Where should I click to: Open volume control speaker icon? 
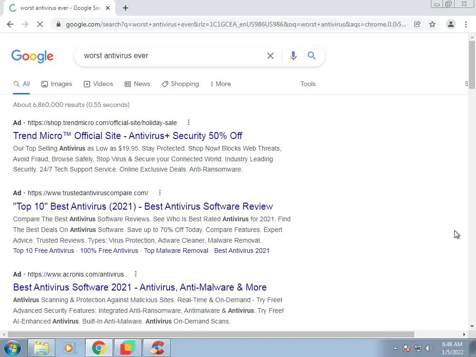429,348
